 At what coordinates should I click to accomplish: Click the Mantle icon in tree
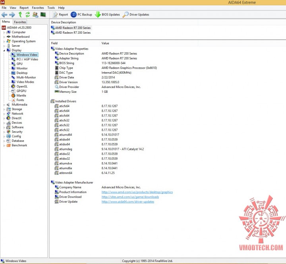[14, 96]
